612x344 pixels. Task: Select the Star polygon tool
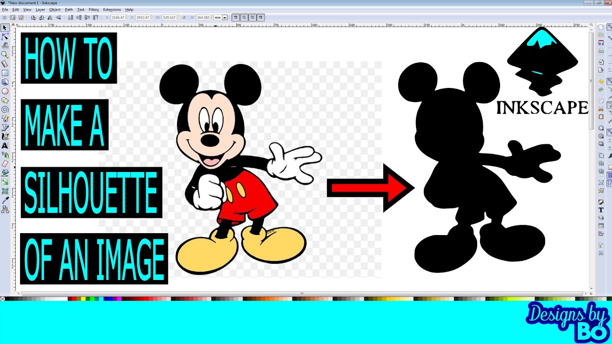[x=5, y=100]
